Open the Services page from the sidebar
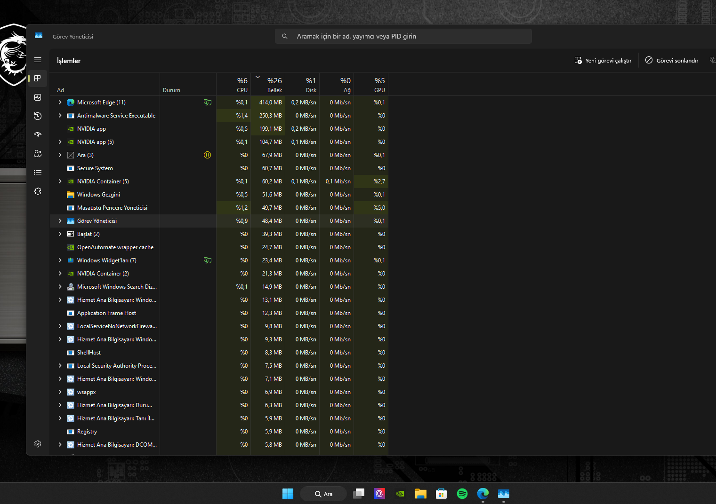Screen dimensions: 716x504 tap(38, 191)
